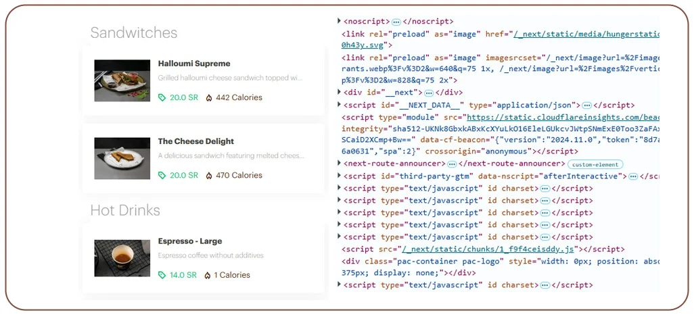This screenshot has height=315, width=694.
Task: Click the ellipsis badge inside next-route-announcer
Action: [451, 164]
